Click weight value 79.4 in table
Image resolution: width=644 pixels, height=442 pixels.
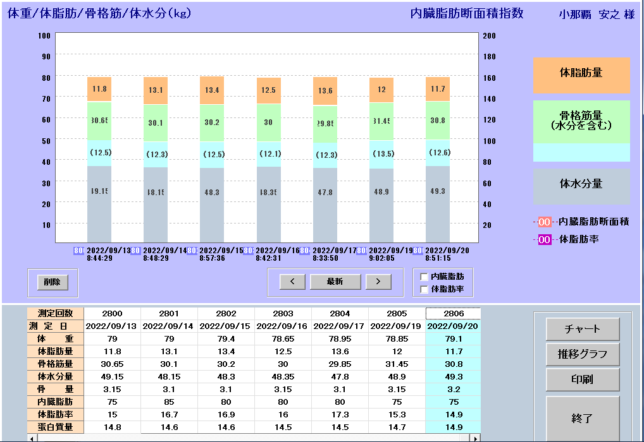(226, 338)
